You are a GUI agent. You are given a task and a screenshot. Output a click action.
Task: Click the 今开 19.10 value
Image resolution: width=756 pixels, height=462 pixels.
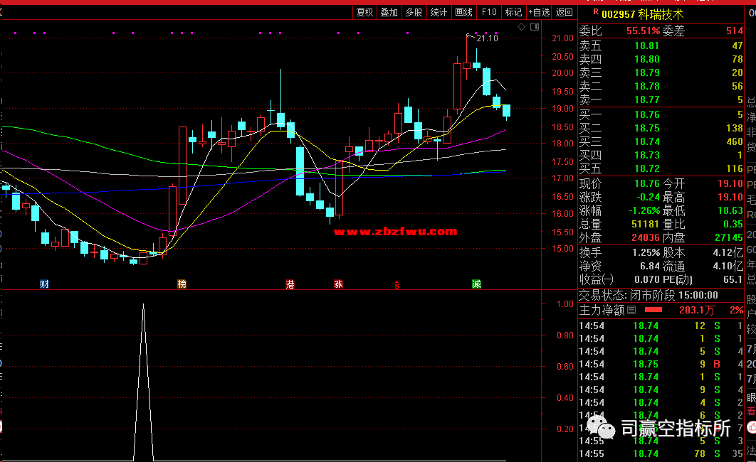point(730,184)
